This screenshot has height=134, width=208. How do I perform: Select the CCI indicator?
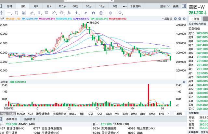click(100, 114)
